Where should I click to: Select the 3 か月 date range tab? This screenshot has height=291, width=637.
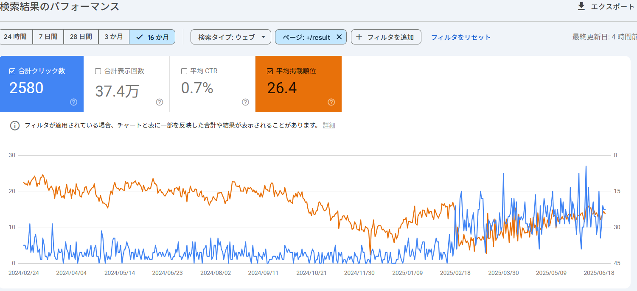[x=114, y=37]
